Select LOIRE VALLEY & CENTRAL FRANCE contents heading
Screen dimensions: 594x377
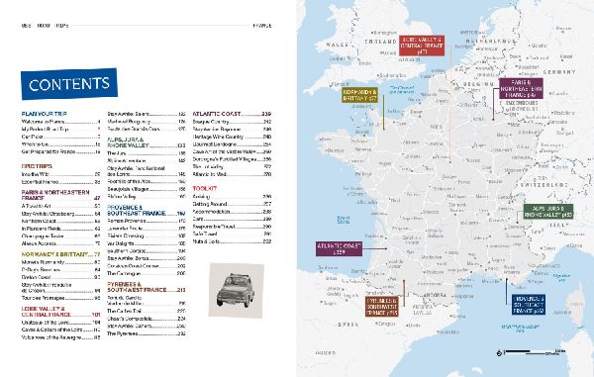(x=61, y=312)
